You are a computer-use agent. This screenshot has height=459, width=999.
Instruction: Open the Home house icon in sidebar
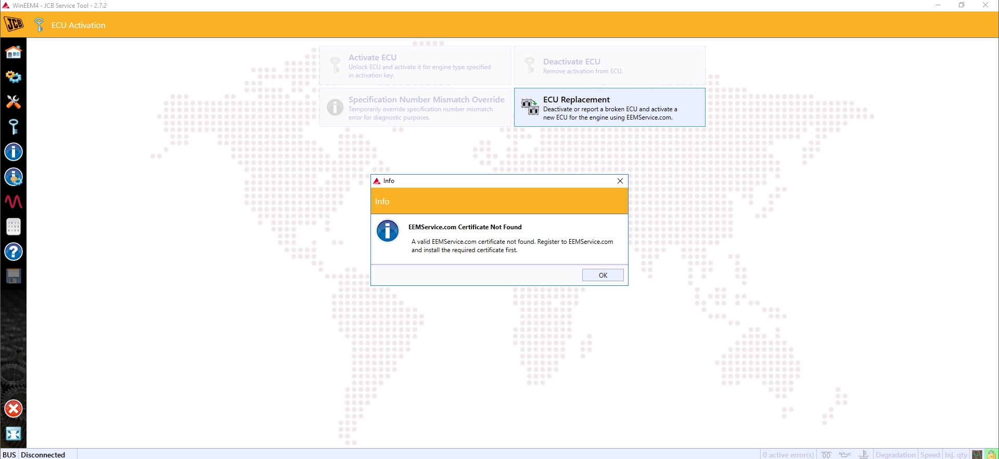(x=14, y=52)
